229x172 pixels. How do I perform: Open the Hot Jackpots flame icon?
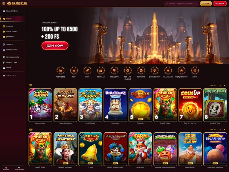[x=182, y=71]
